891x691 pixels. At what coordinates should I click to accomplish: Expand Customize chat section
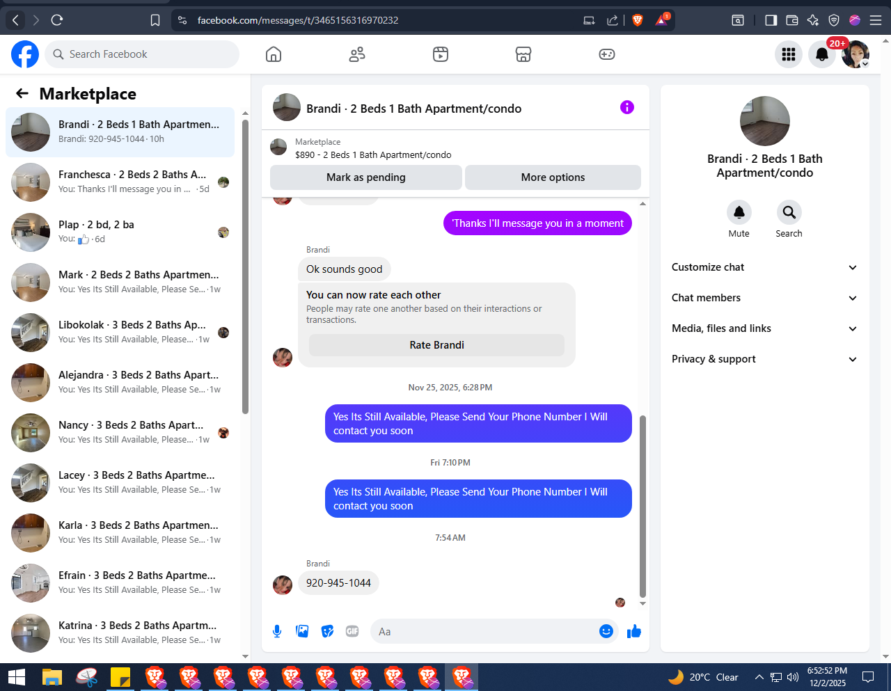[764, 267]
